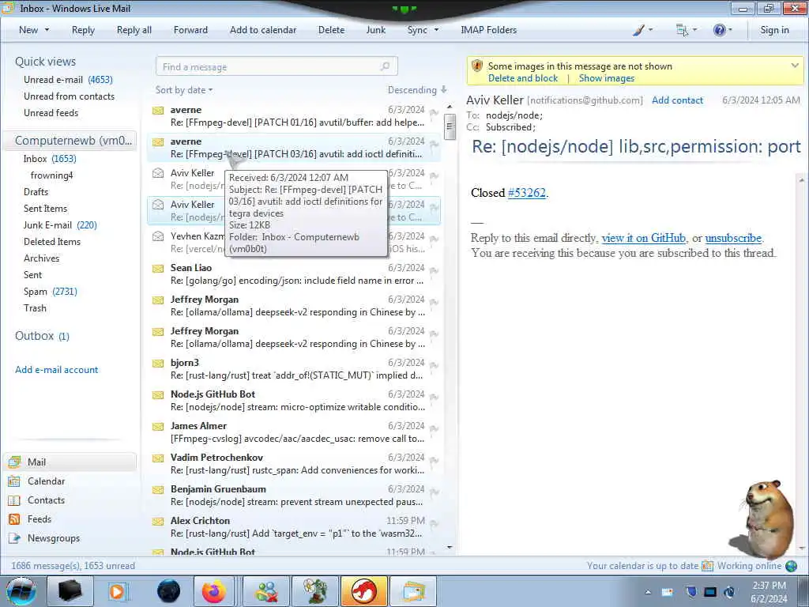Screen dimensions: 809x607
Task: Click Add contact link
Action: click(x=677, y=100)
